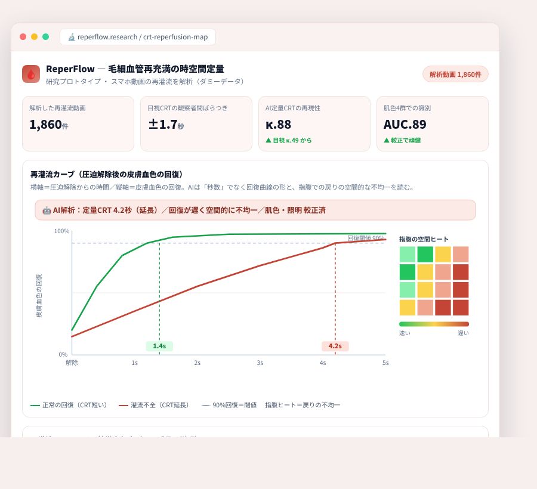537x489 pixels.
Task: Pick the salmon cell in heatmap top row
Action: click(461, 254)
